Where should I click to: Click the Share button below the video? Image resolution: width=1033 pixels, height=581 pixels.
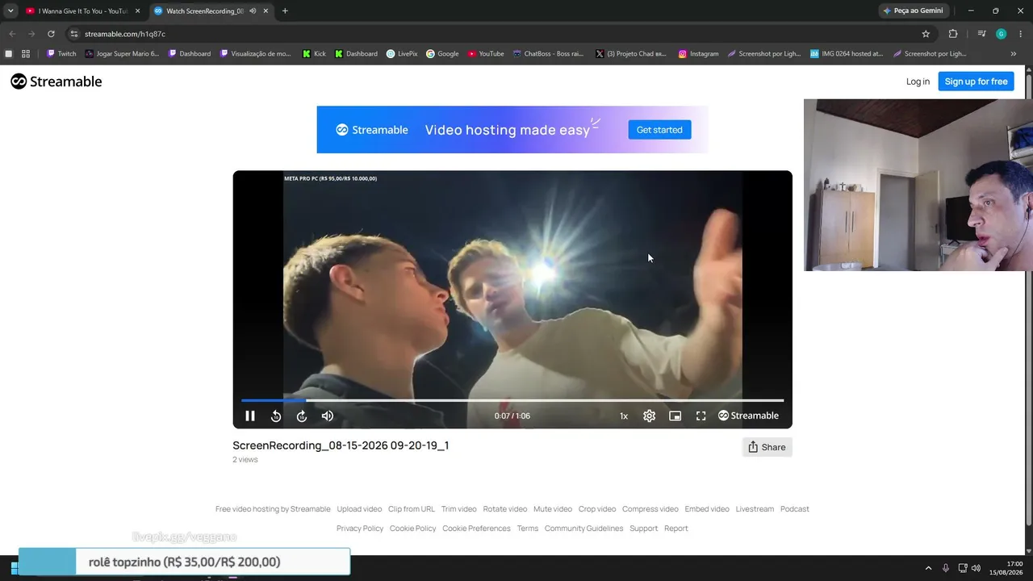767,447
